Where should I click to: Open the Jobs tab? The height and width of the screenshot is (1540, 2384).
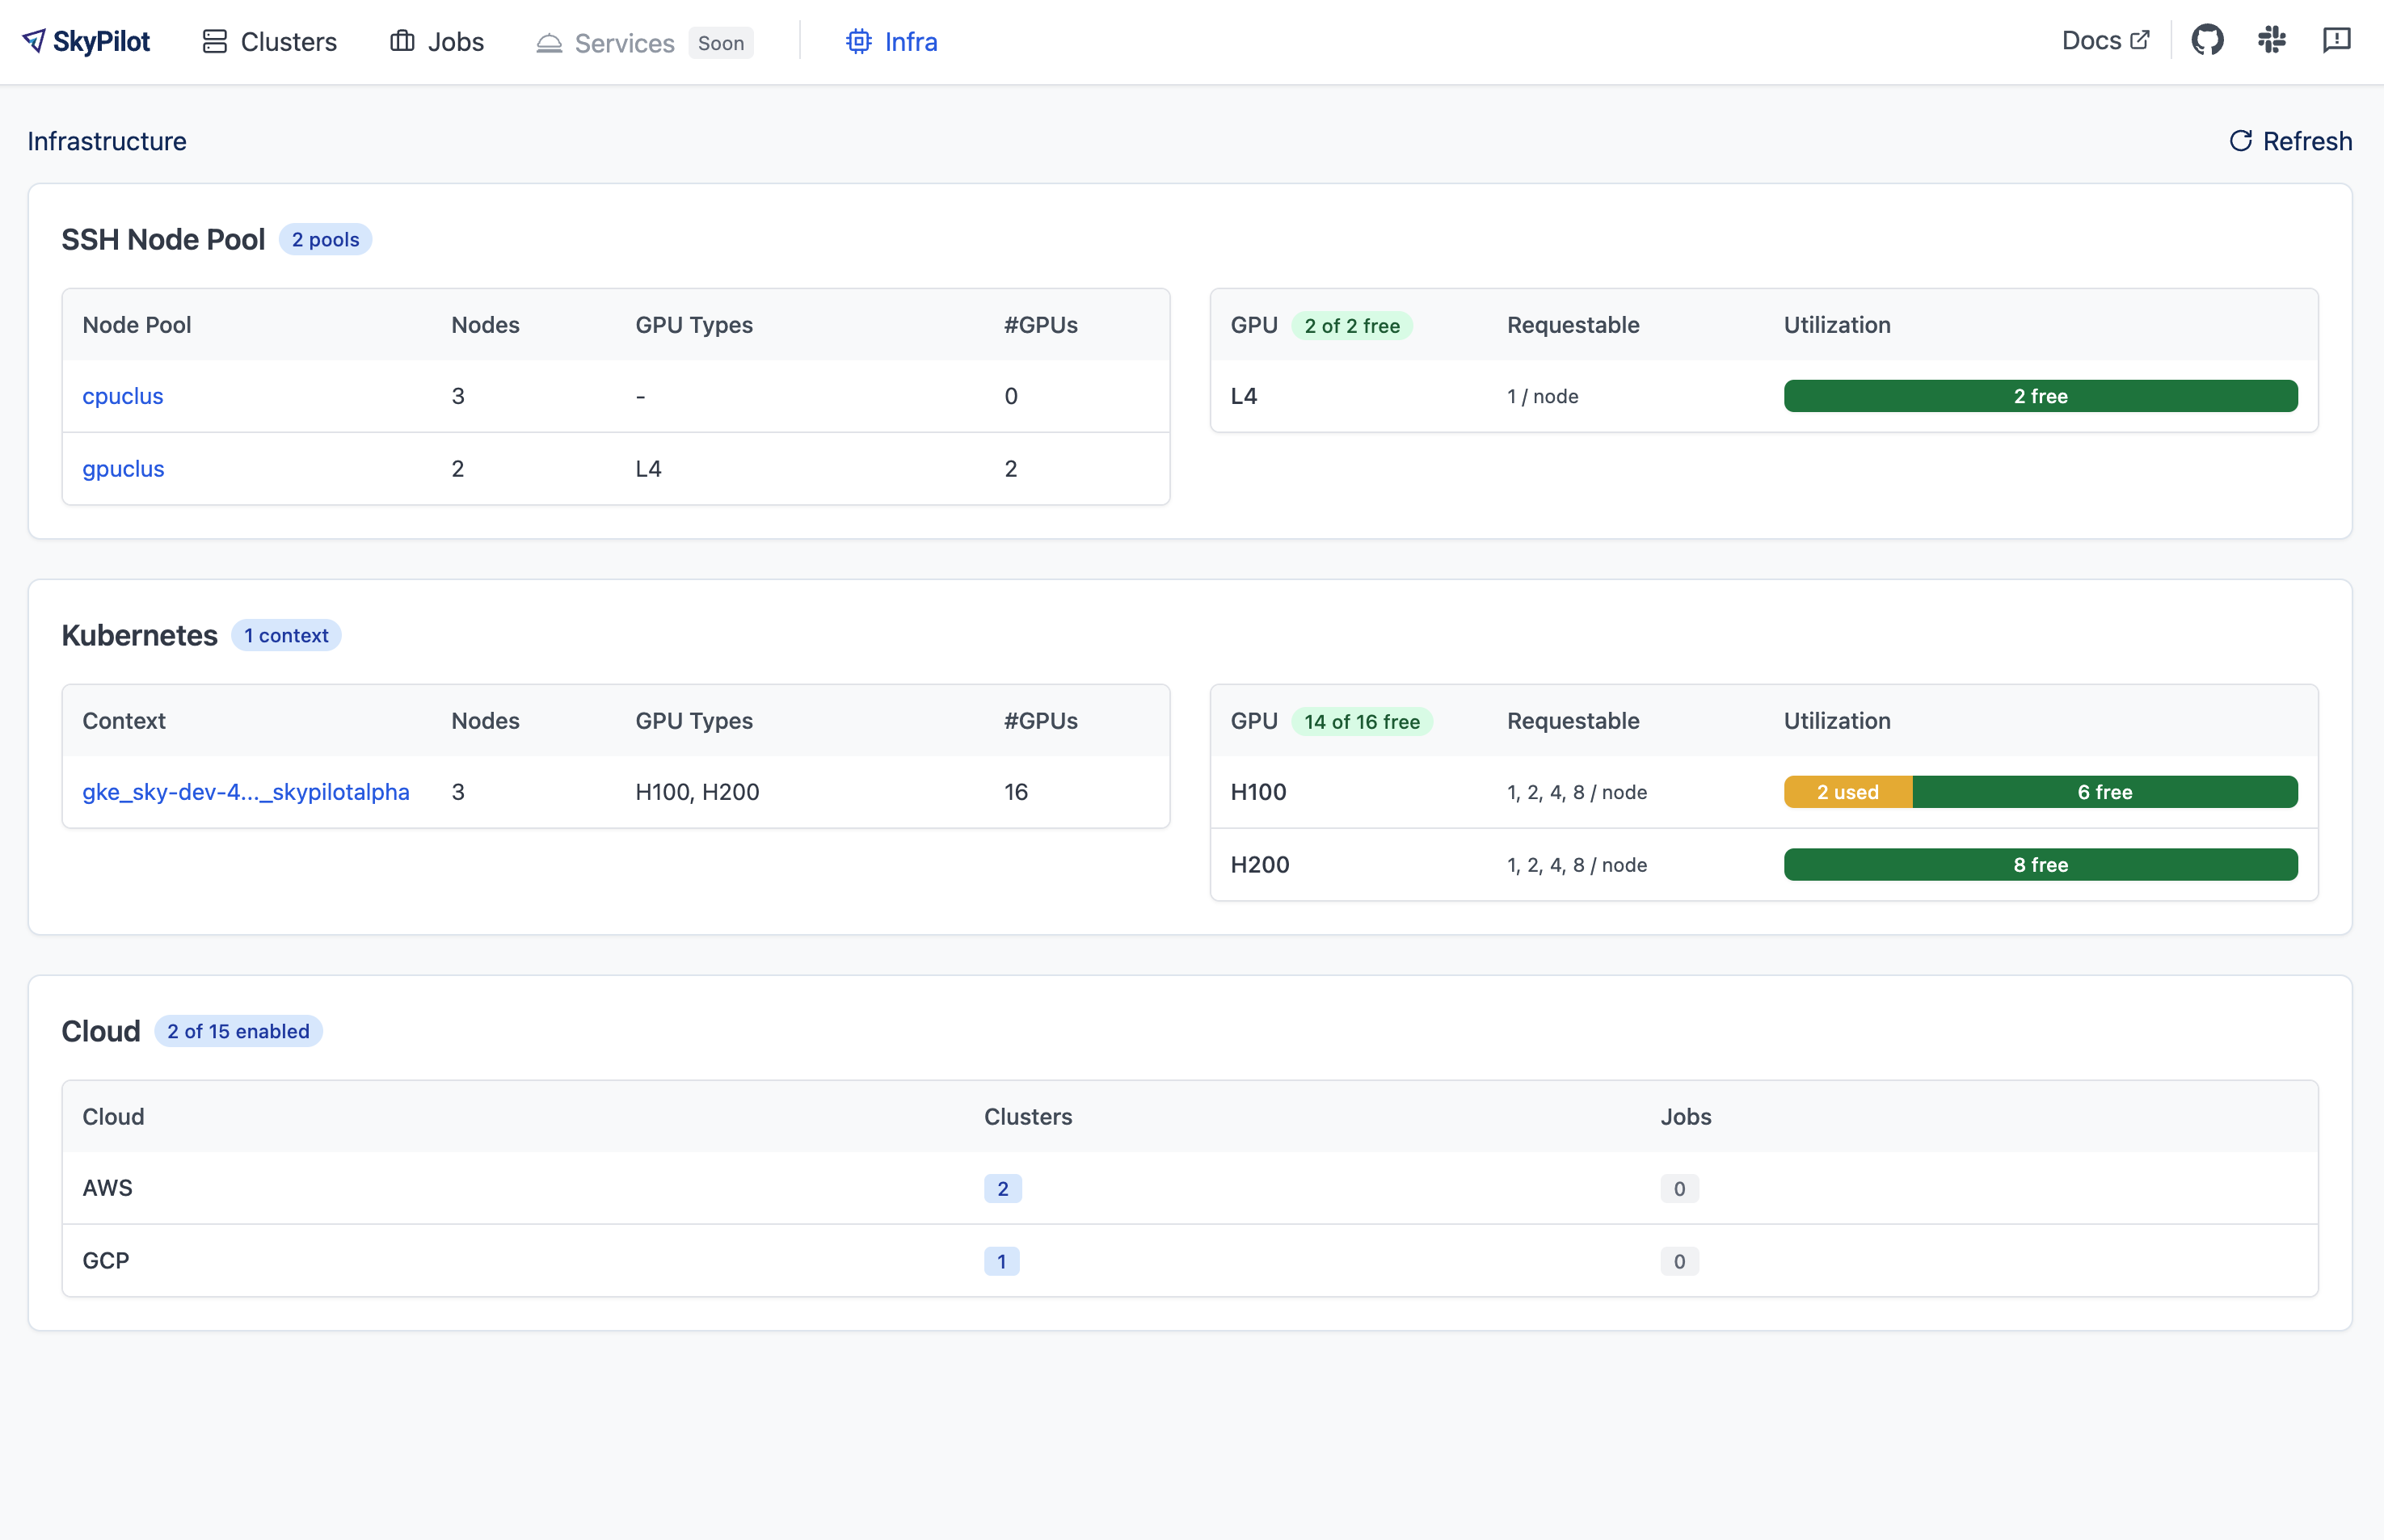tap(437, 41)
